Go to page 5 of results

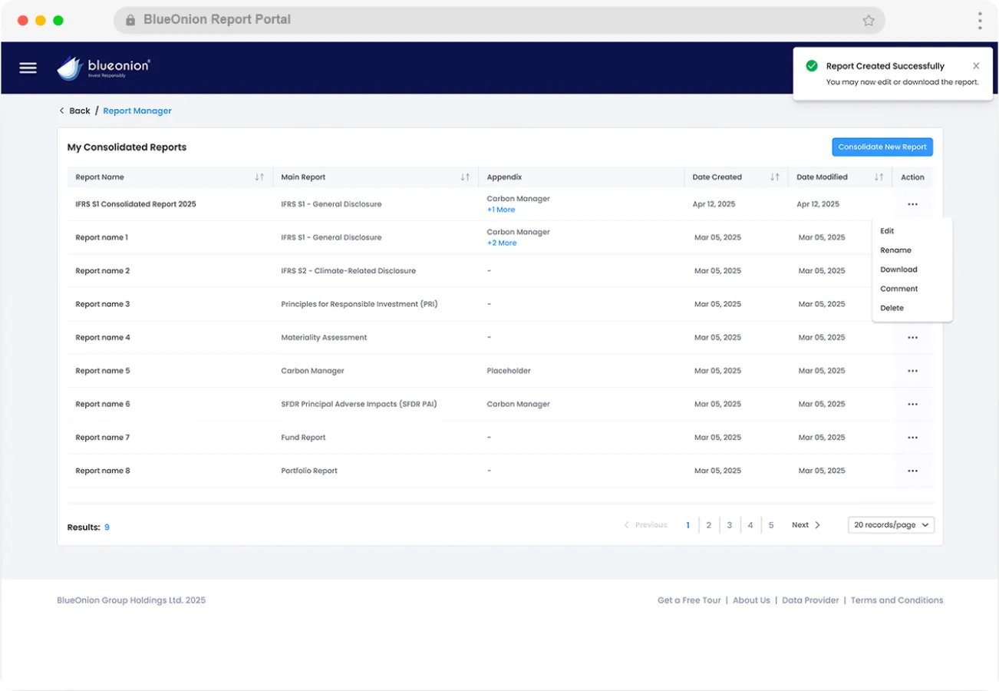click(x=771, y=525)
